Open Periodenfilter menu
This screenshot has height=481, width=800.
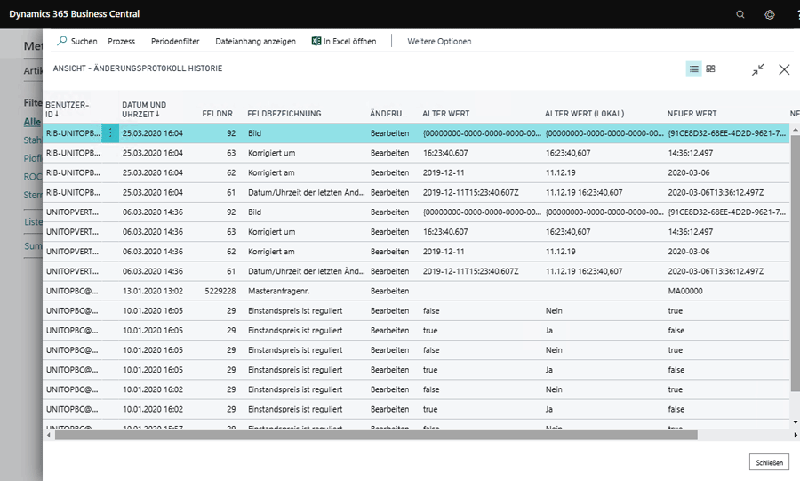[175, 41]
